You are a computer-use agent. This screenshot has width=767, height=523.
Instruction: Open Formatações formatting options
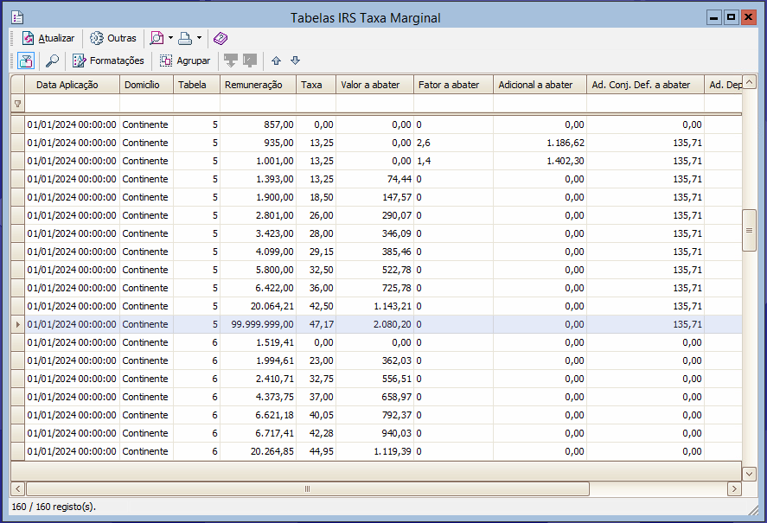[108, 61]
